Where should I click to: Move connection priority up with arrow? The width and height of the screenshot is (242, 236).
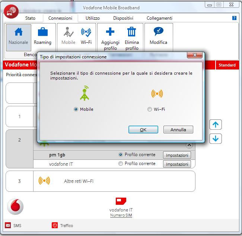[x=216, y=125]
